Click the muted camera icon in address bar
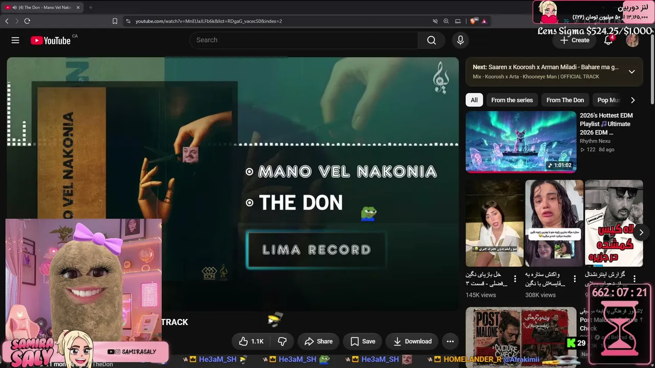Image resolution: width=655 pixels, height=368 pixels. (x=435, y=21)
